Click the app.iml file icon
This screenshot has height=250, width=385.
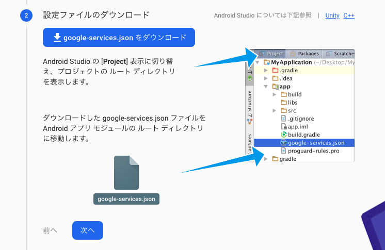(x=284, y=127)
